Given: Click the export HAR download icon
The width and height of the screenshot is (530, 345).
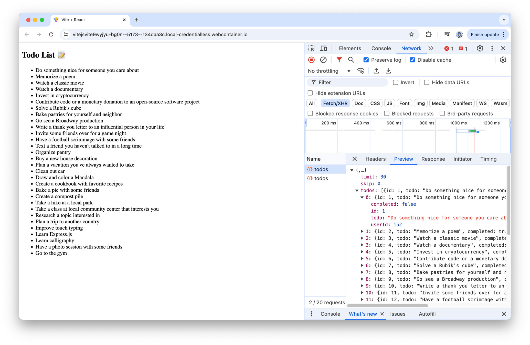Looking at the screenshot, I should pyautogui.click(x=388, y=71).
